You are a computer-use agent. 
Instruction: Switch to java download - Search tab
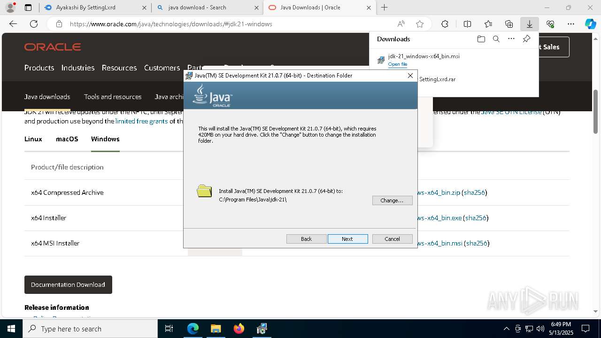197,8
